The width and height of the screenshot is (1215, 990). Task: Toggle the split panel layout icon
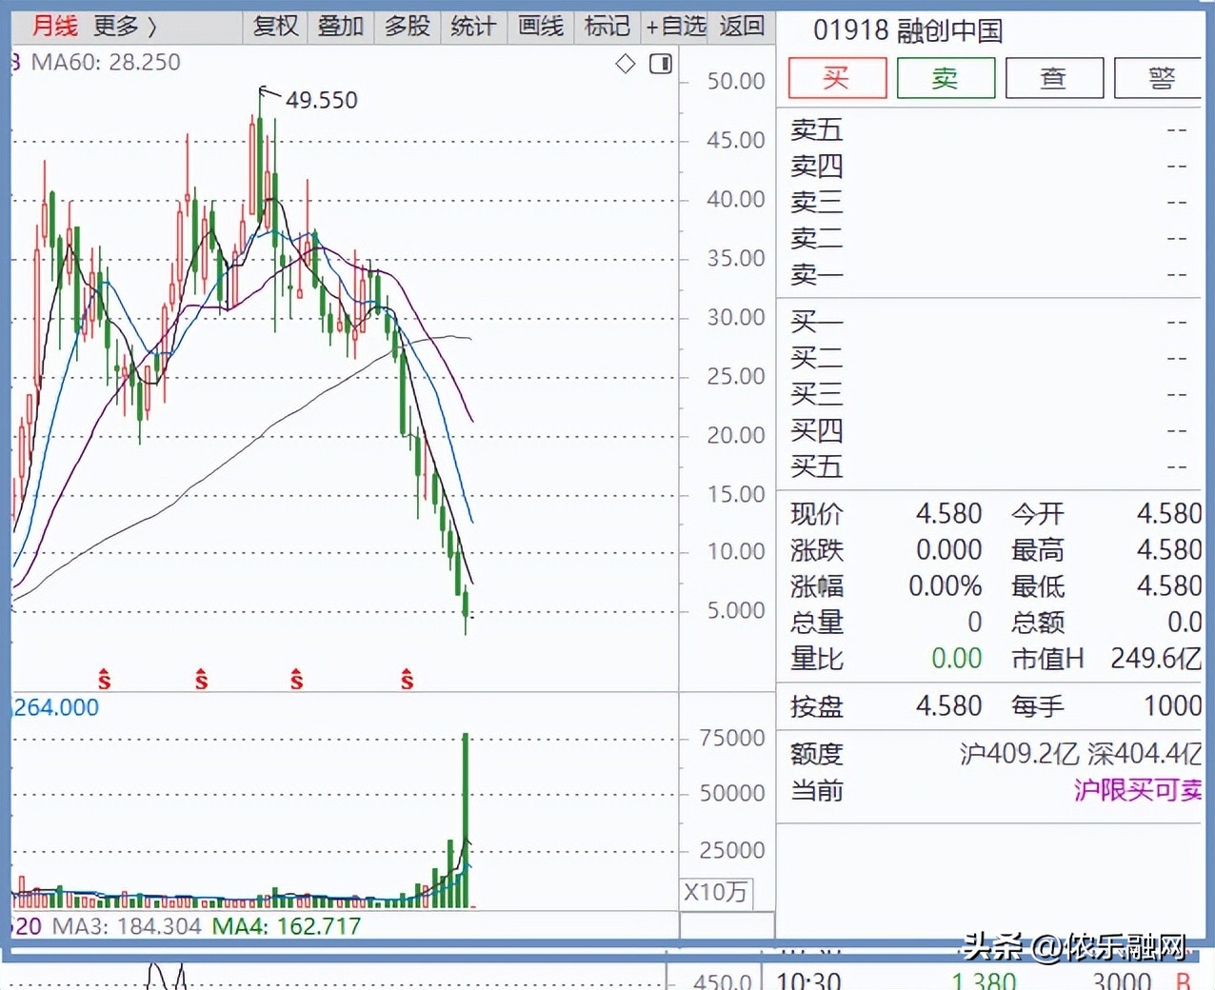pos(661,64)
